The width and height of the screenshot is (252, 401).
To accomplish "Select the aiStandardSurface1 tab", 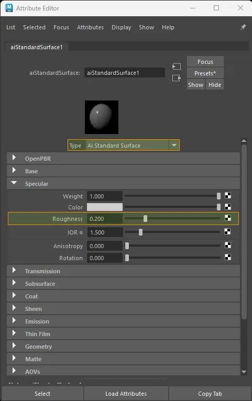I will (37, 47).
